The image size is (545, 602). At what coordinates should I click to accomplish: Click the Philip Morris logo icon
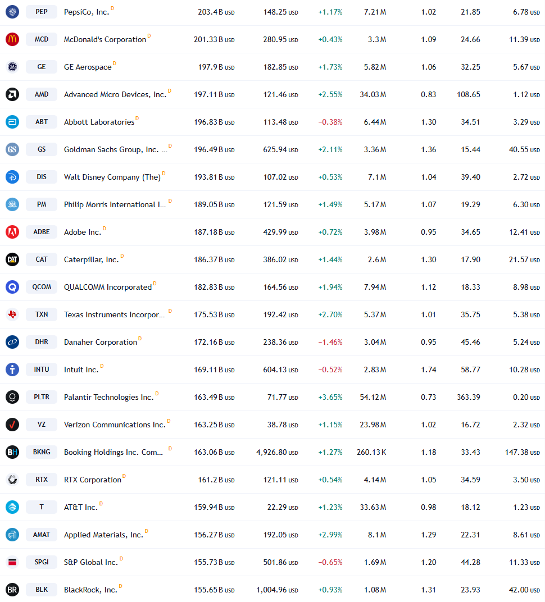pos(12,204)
